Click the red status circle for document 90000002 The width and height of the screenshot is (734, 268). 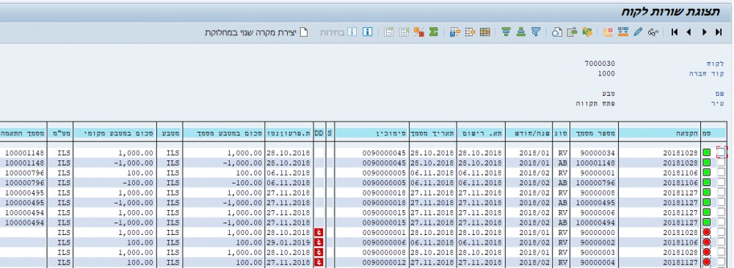706,242
